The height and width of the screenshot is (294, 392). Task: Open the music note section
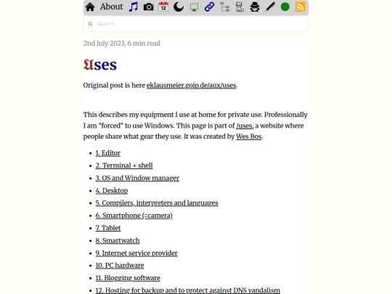[134, 7]
